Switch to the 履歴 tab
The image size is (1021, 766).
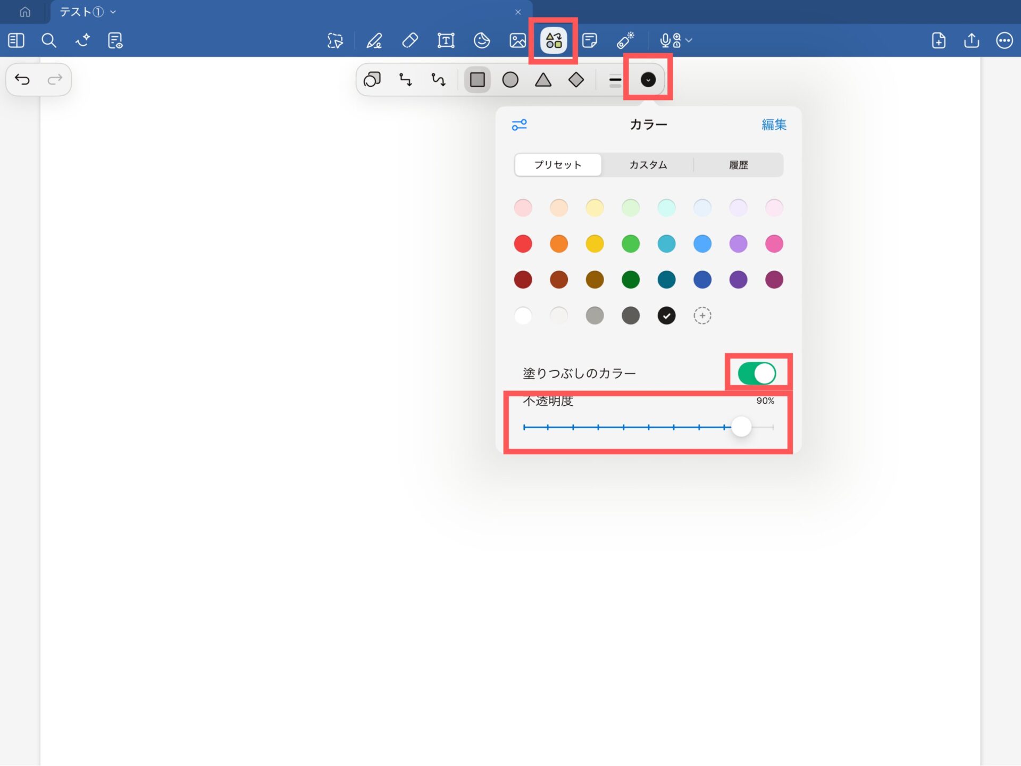pyautogui.click(x=738, y=165)
